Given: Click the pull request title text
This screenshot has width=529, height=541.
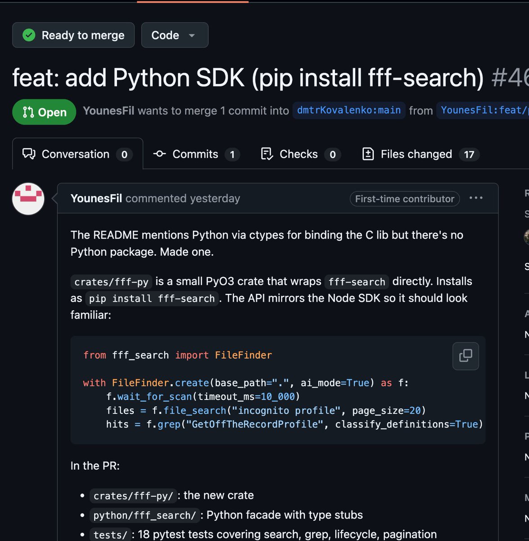Looking at the screenshot, I should tap(248, 78).
